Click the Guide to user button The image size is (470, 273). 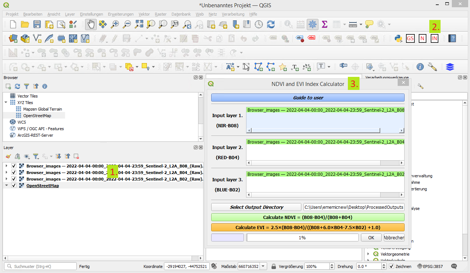point(308,98)
